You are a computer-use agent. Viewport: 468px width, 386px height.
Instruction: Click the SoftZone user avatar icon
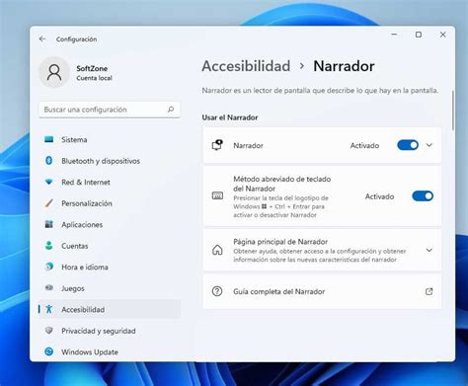(54, 72)
